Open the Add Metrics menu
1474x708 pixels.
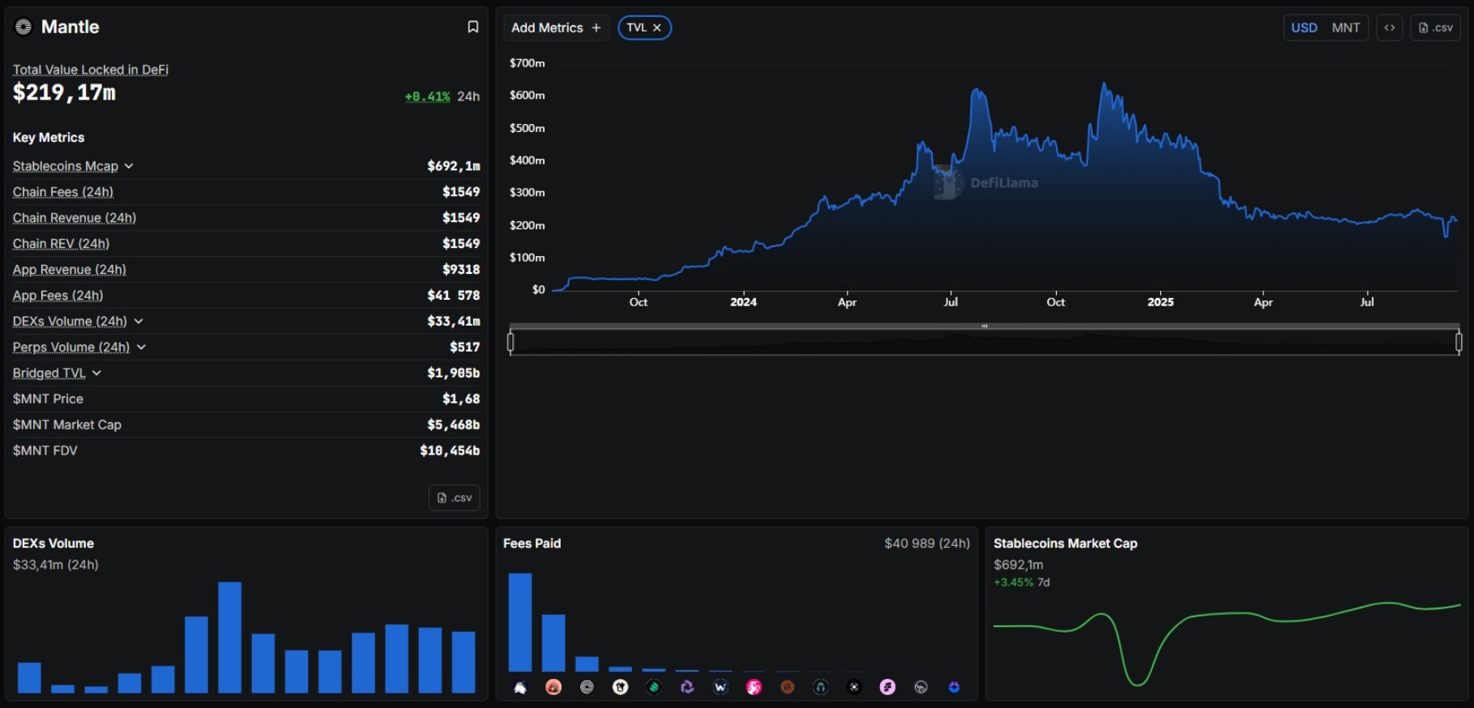click(x=557, y=28)
